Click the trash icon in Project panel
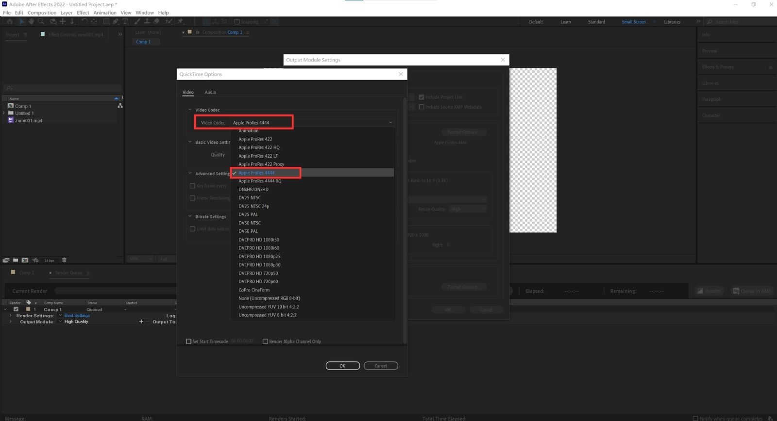The height and width of the screenshot is (421, 777). pos(64,260)
